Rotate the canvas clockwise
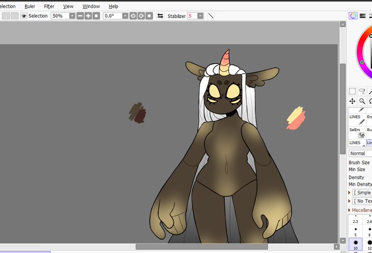 141,16
